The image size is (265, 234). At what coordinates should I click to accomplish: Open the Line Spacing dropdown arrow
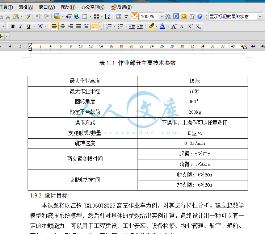tap(100, 26)
